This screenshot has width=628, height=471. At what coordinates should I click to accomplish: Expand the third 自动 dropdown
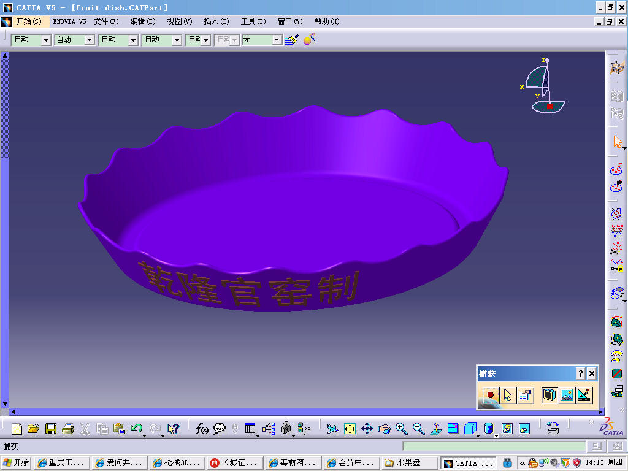(133, 40)
